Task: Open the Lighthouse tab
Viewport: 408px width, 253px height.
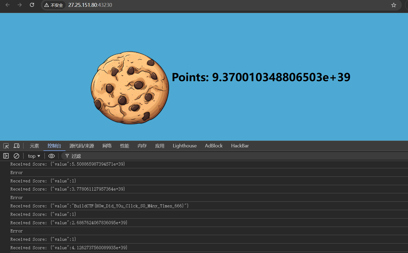Action: pos(184,146)
